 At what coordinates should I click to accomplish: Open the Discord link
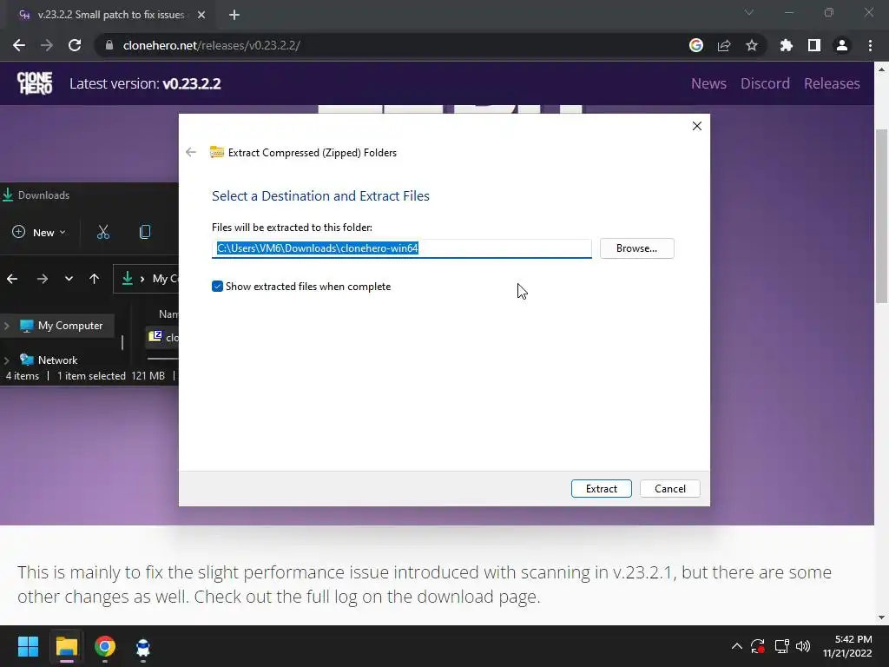tap(765, 83)
